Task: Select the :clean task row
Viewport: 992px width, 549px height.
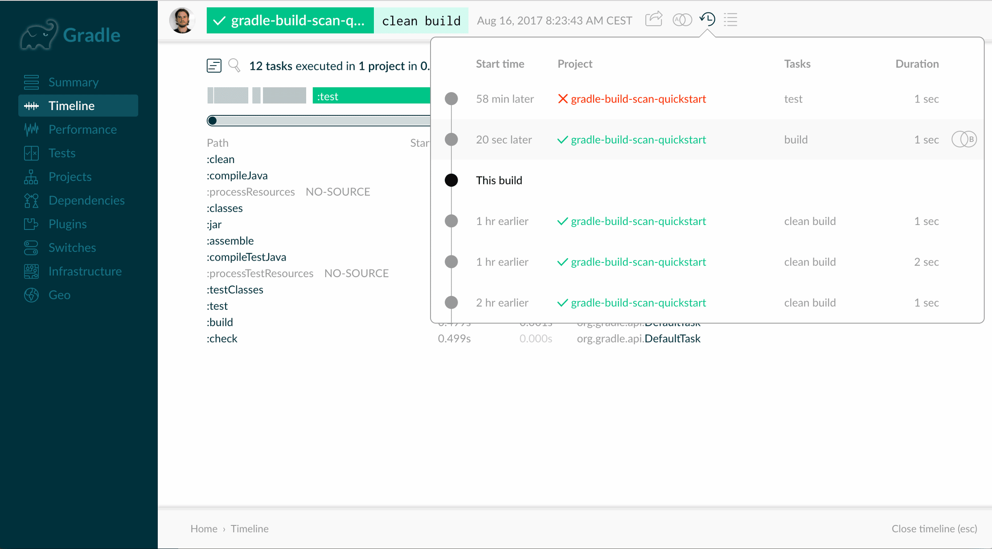Action: click(221, 159)
